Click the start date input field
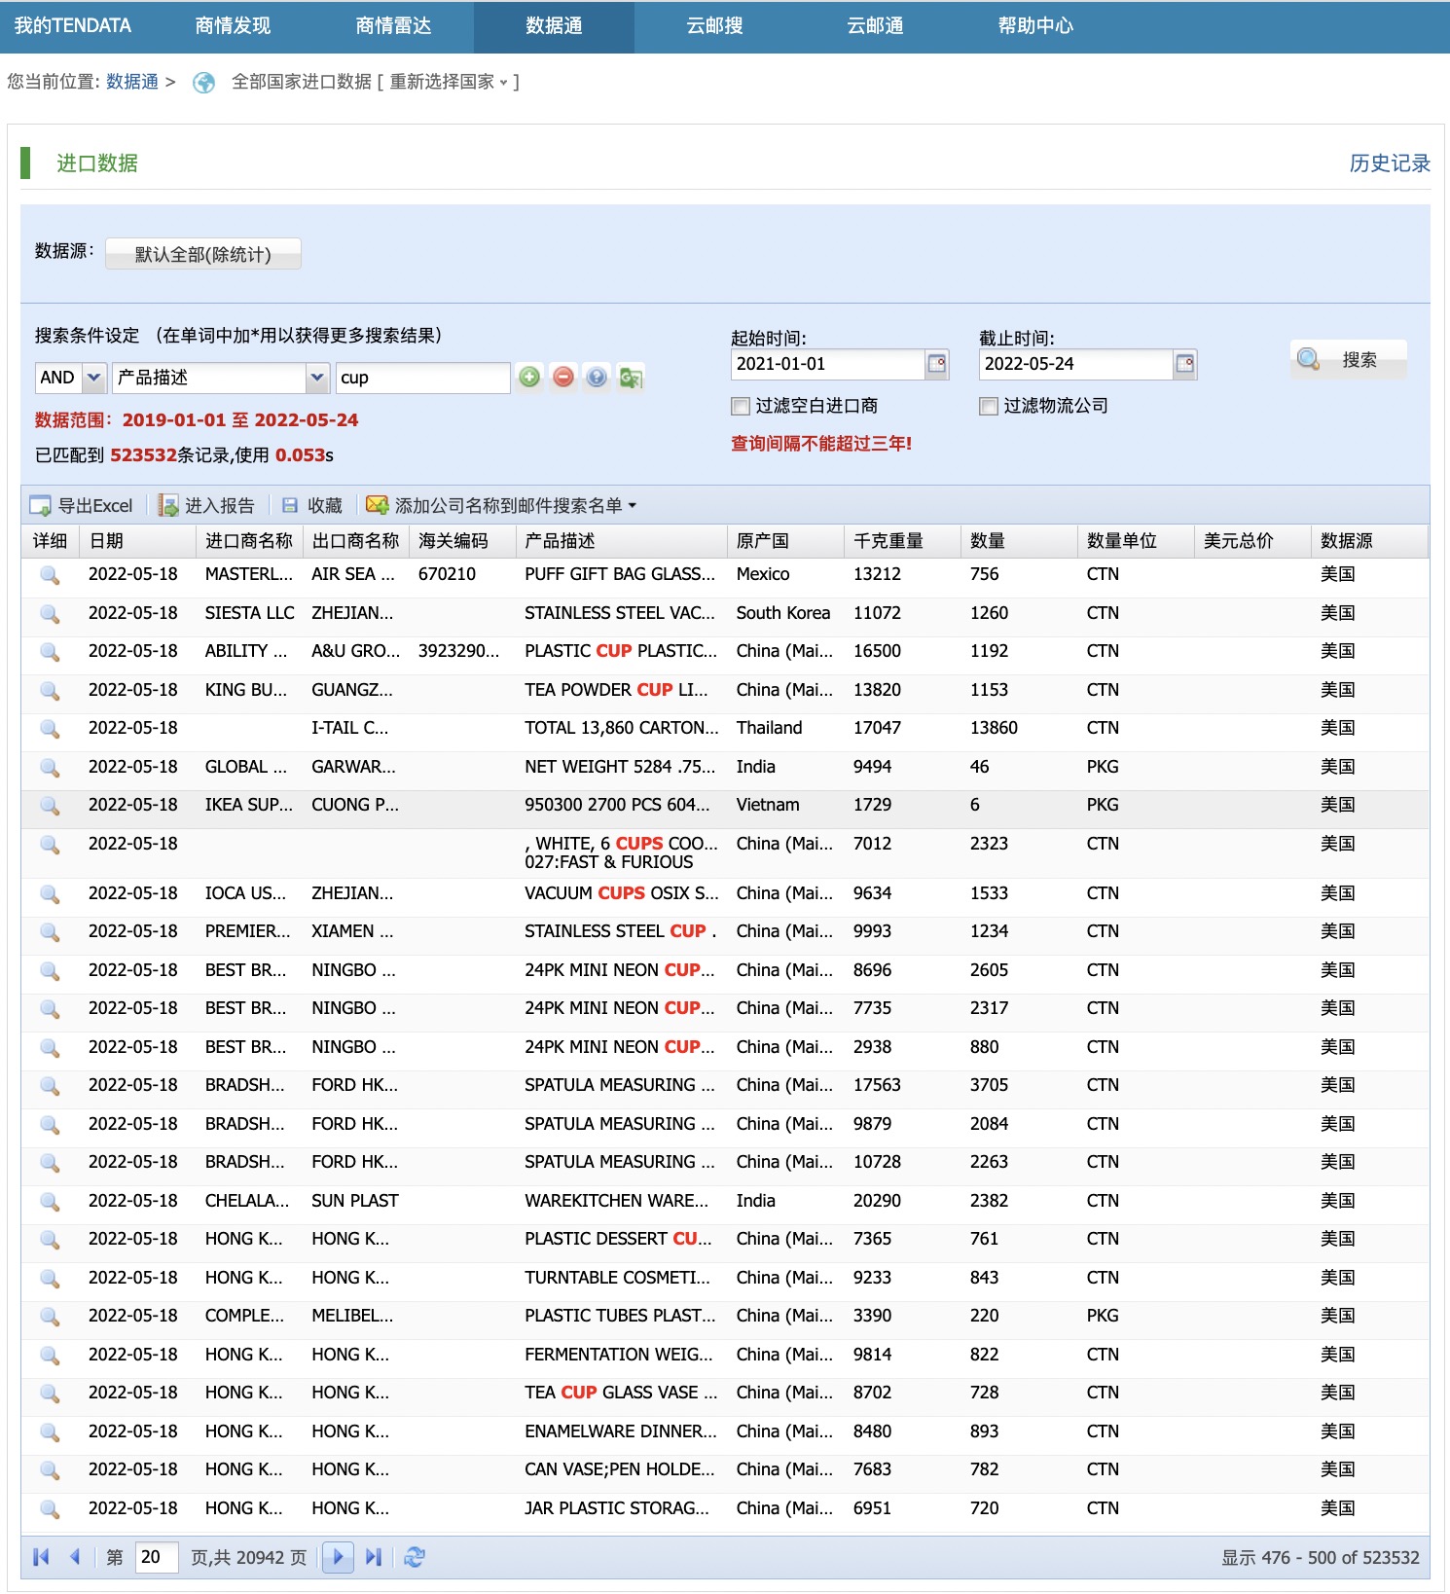The height and width of the screenshot is (1594, 1450). click(827, 364)
